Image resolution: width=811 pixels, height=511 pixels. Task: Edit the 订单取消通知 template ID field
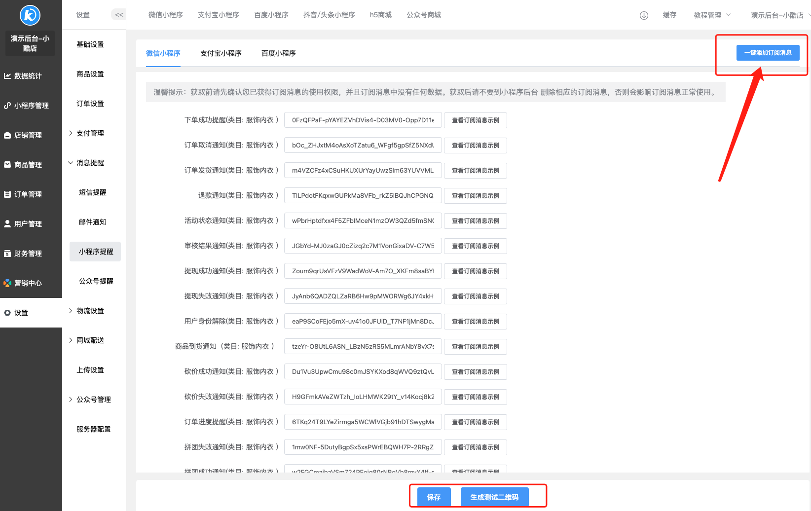point(363,146)
